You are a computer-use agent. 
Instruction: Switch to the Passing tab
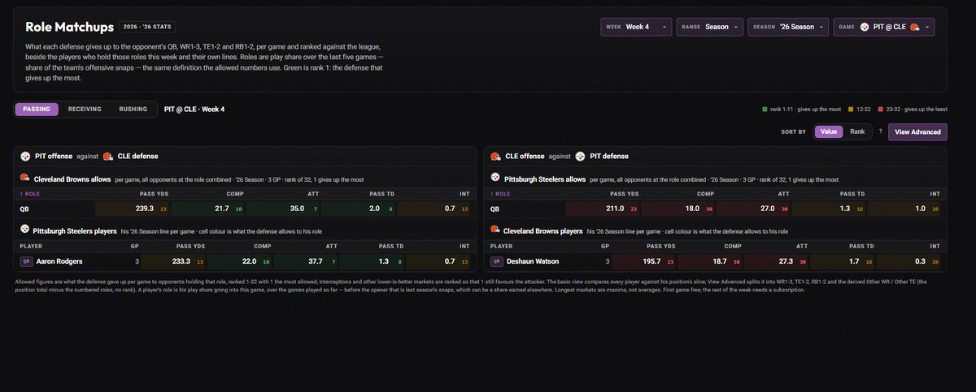(x=37, y=110)
